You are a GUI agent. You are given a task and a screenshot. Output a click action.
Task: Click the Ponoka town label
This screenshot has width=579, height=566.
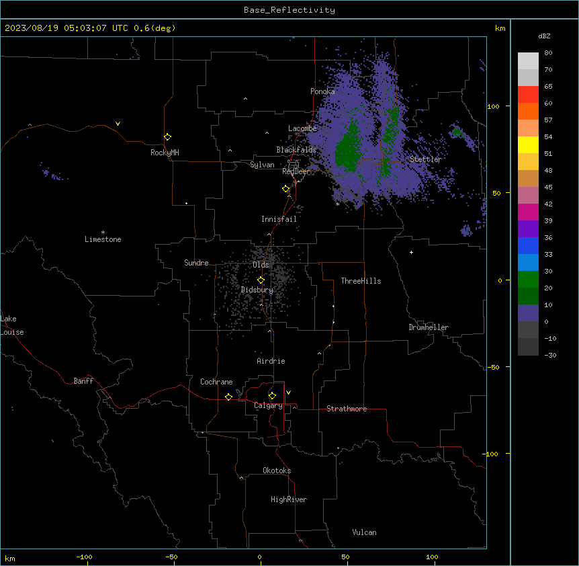point(322,91)
